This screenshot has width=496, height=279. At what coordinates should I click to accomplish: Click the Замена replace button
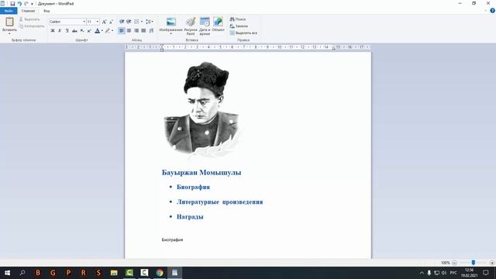coord(239,26)
